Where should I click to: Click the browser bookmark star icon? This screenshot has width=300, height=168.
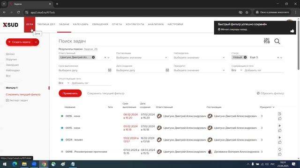click(247, 13)
